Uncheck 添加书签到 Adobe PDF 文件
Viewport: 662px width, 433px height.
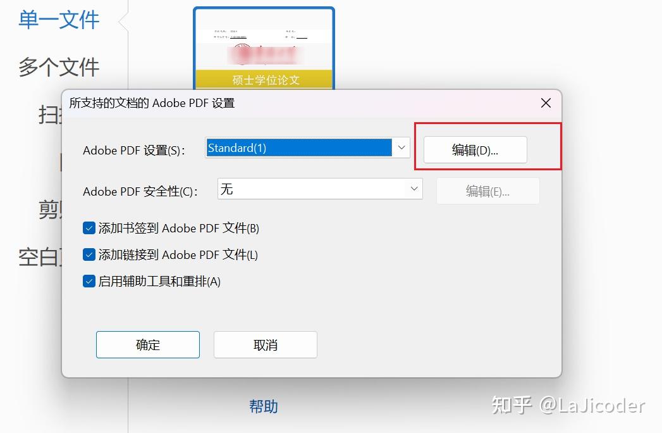89,227
